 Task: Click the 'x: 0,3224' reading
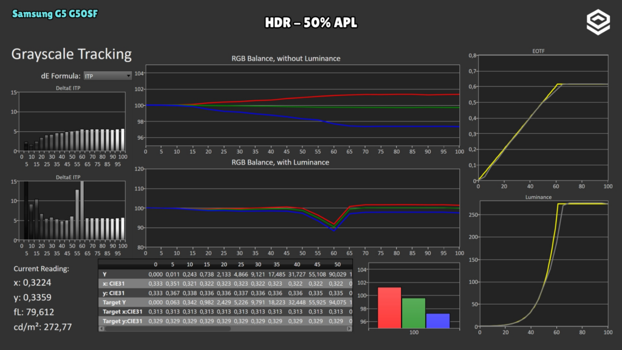32,283
